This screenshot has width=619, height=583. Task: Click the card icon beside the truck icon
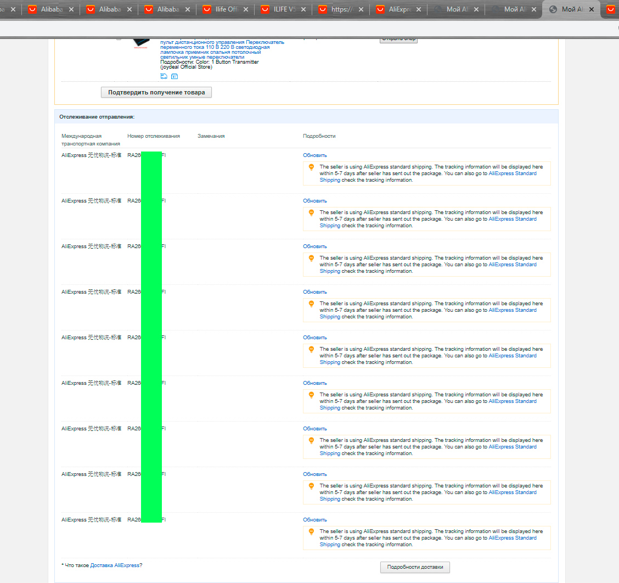(175, 76)
